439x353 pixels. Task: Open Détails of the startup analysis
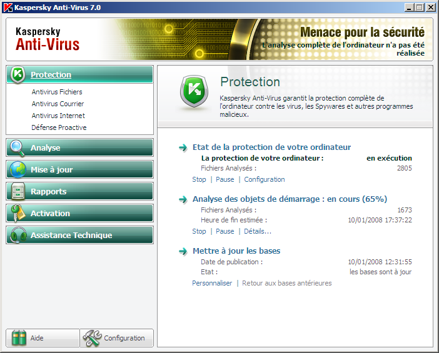[x=258, y=231]
